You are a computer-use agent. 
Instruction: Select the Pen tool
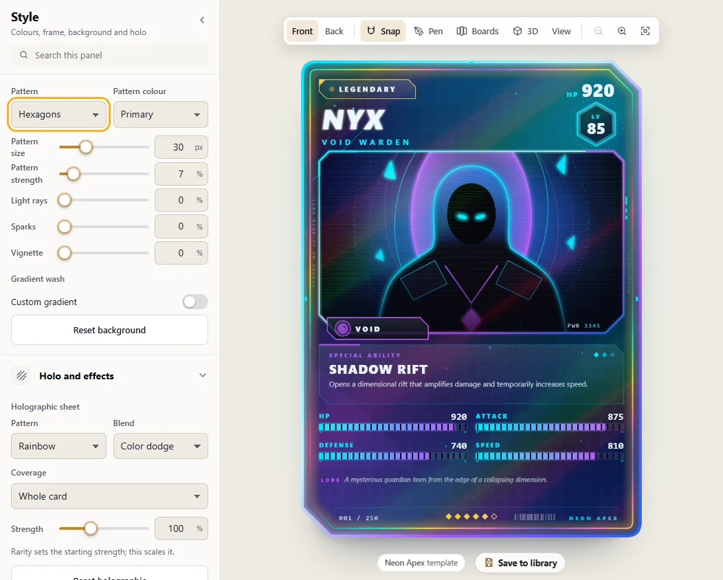[x=428, y=31]
